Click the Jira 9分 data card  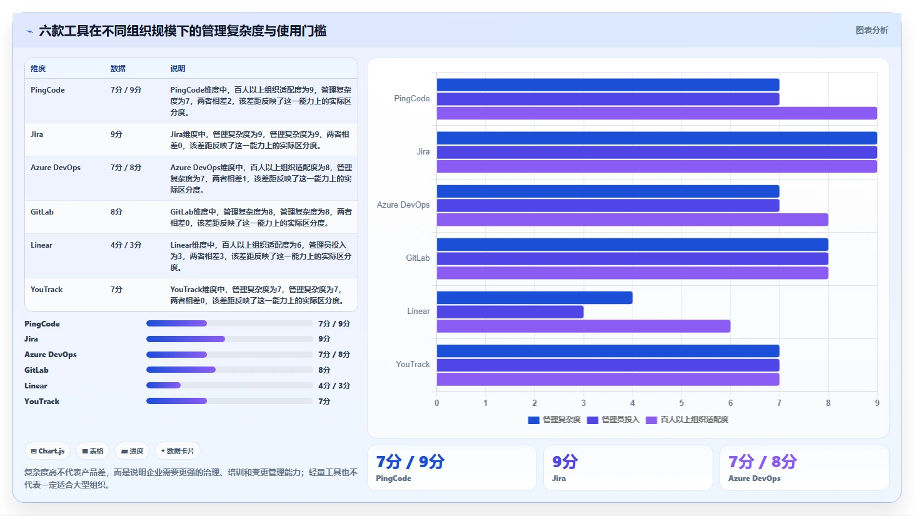point(628,468)
